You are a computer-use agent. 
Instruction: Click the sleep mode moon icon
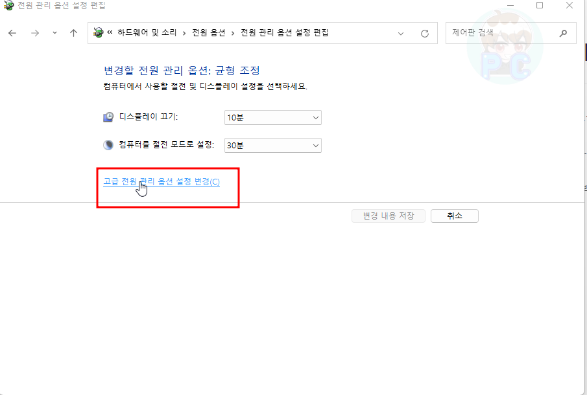[x=108, y=145]
